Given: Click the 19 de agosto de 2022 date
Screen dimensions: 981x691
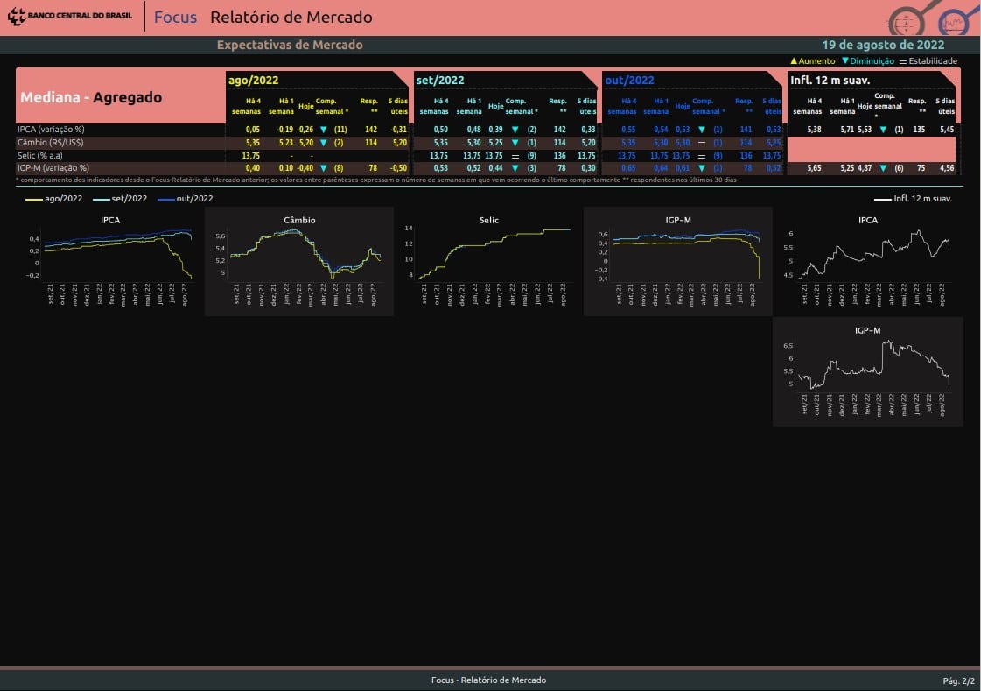Looking at the screenshot, I should 883,45.
